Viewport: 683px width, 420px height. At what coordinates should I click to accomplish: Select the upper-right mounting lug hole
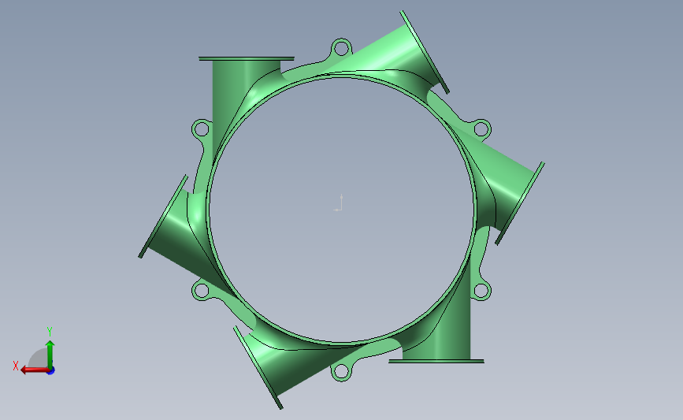pyautogui.click(x=481, y=129)
